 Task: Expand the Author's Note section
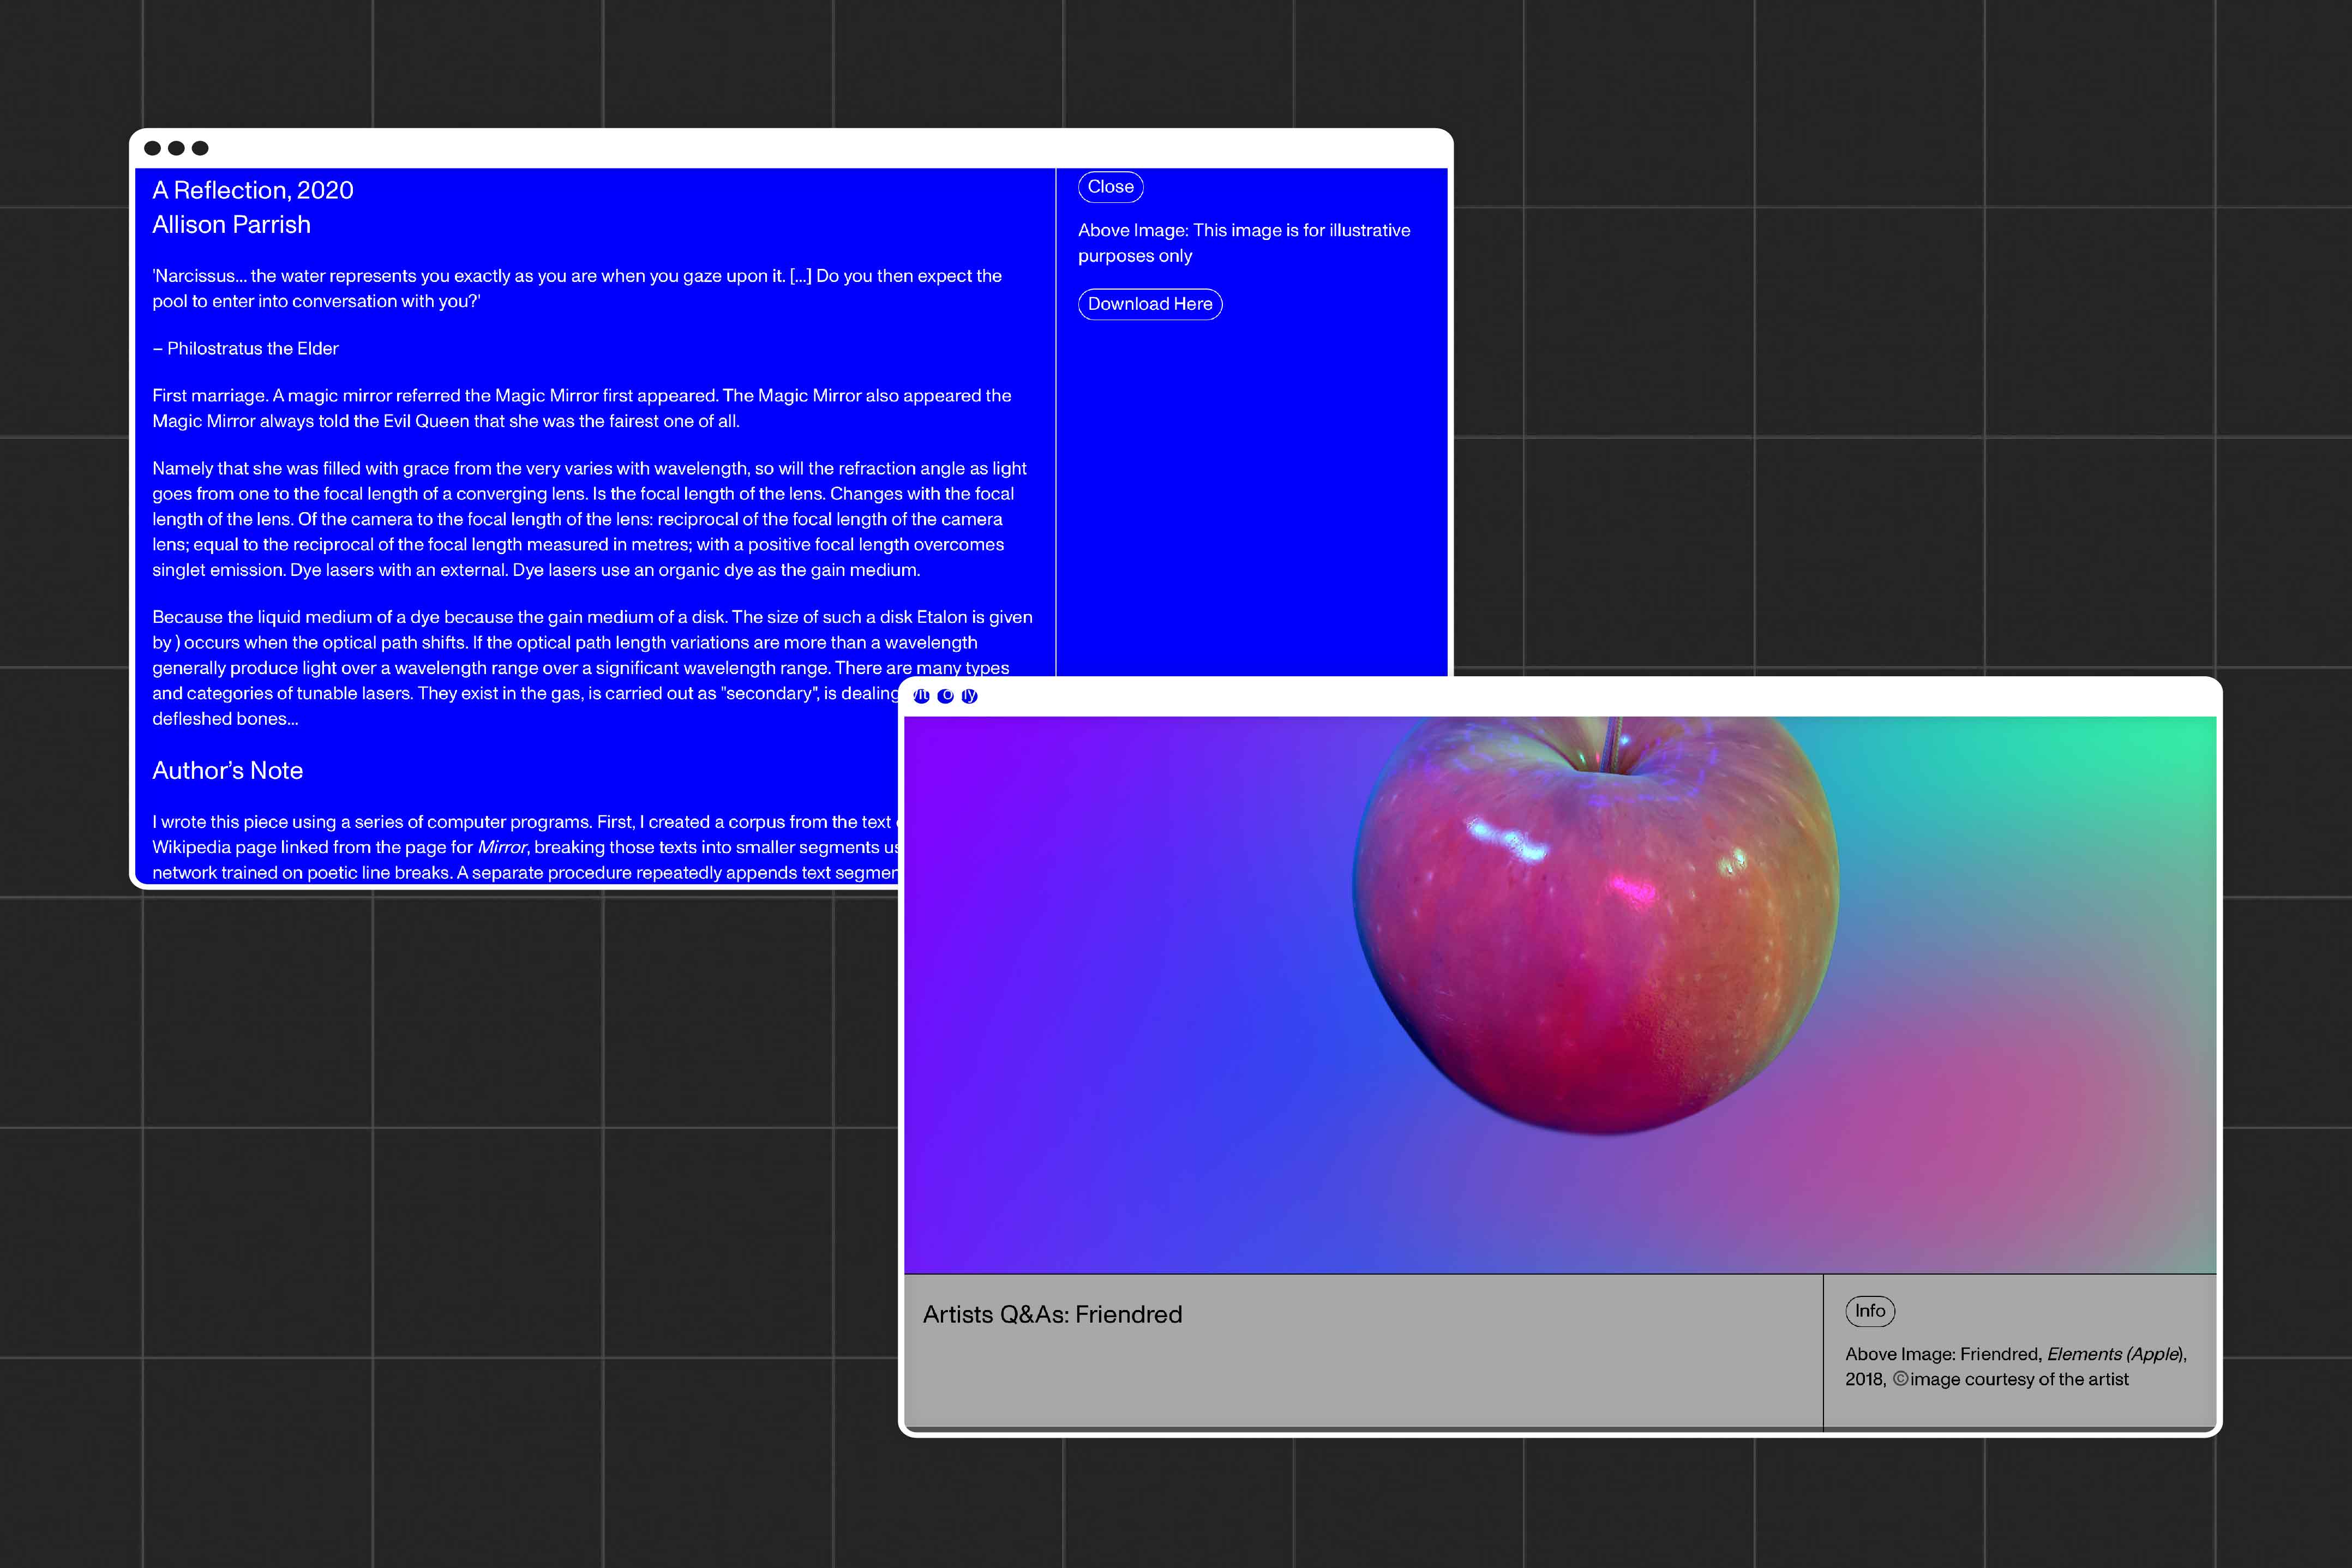228,770
